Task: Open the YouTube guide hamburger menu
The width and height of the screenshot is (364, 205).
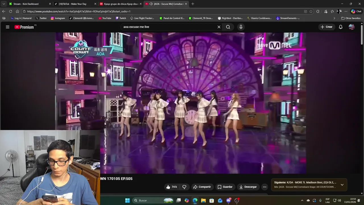Action: 8,27
